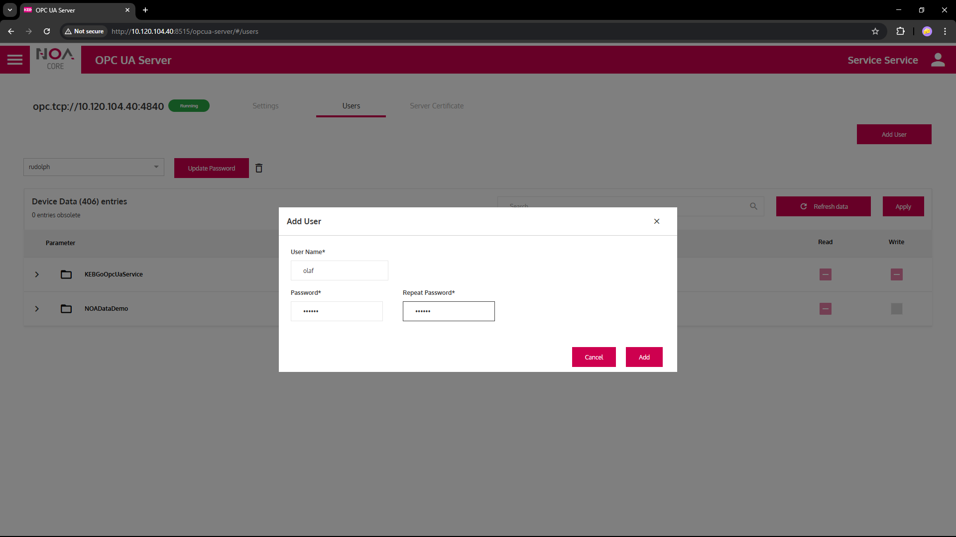Screen dimensions: 956x537
Task: Click the KEBGoOpcUaService folder icon
Action: (x=66, y=274)
